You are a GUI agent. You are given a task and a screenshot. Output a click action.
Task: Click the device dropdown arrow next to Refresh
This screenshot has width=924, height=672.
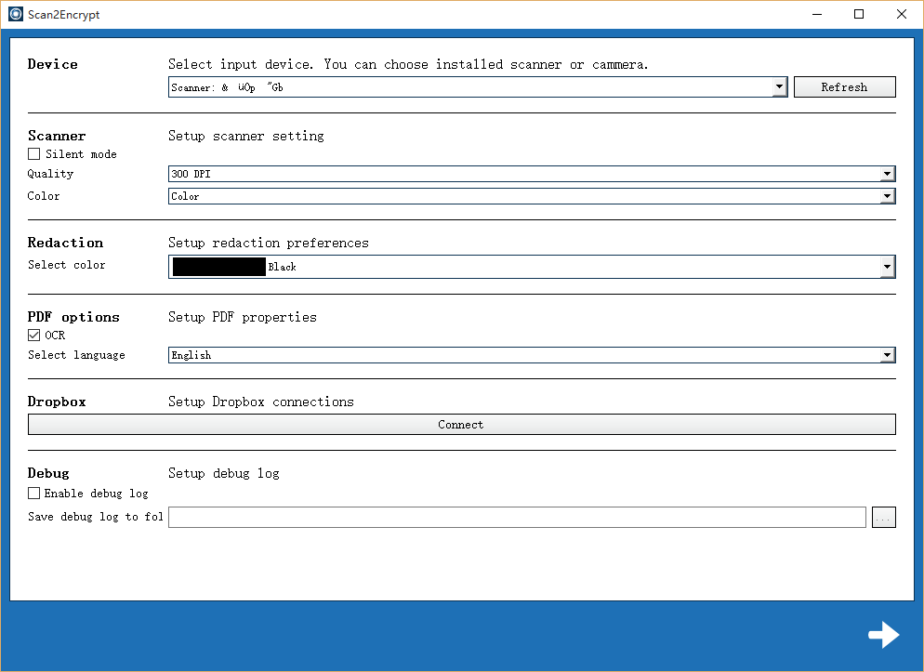[779, 86]
